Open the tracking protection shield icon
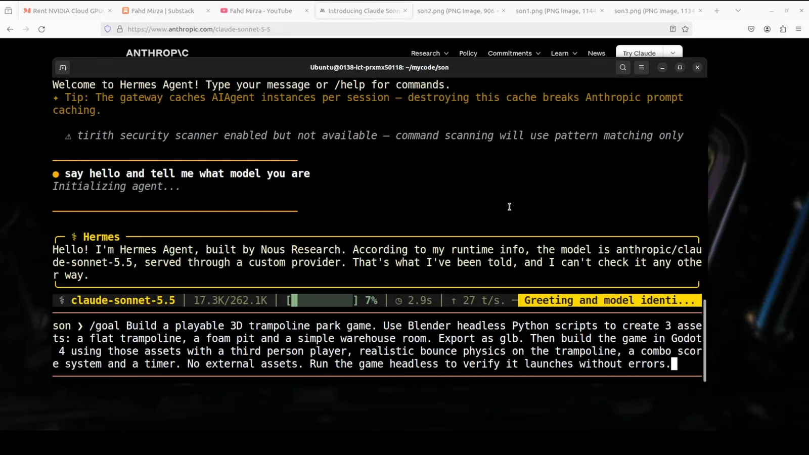This screenshot has height=455, width=809. point(108,29)
